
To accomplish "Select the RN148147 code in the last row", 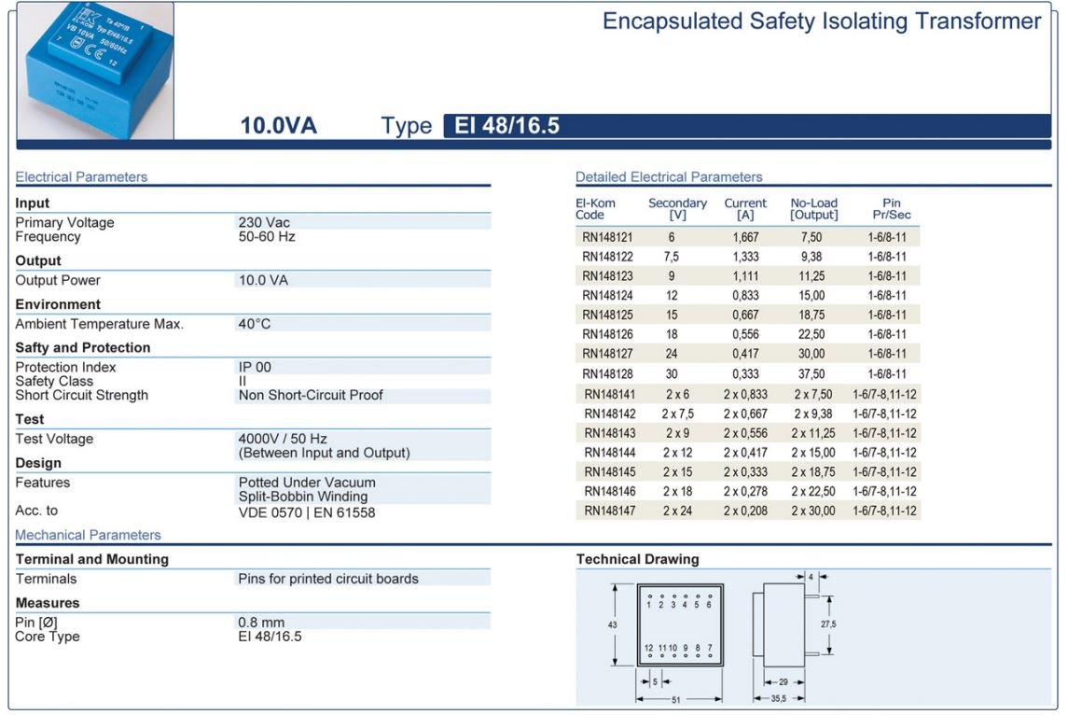I will [609, 511].
